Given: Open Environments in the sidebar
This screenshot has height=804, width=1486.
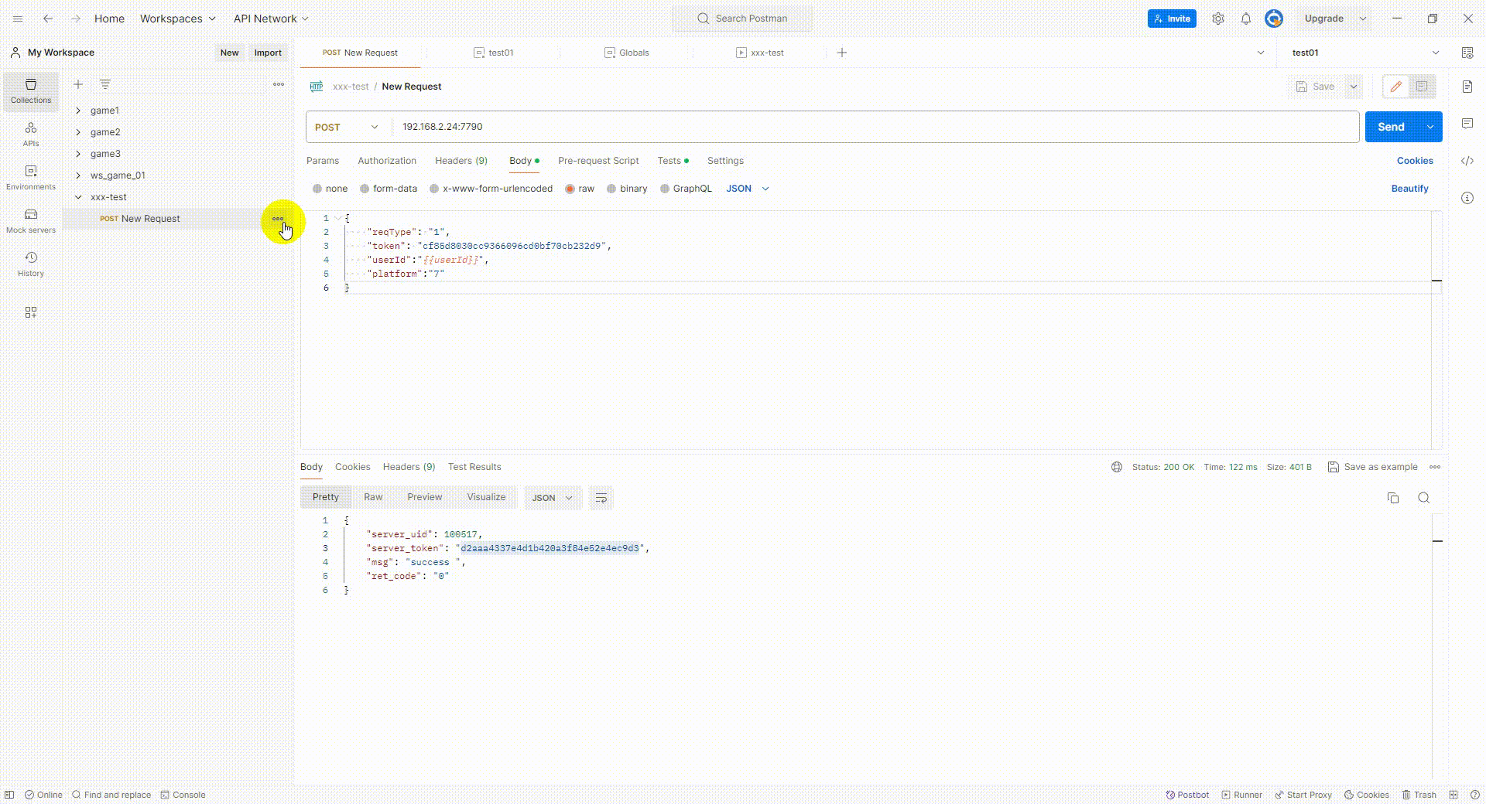Looking at the screenshot, I should pos(31,178).
